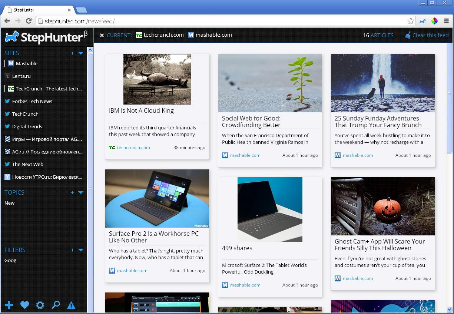Open IBM Is Not A Cloud King article
This screenshot has width=454, height=314.
141,110
